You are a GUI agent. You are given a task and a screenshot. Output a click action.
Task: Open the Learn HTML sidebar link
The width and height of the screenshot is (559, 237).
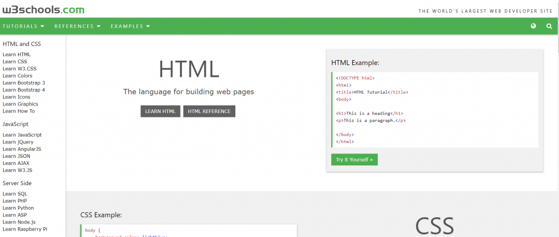(16, 55)
